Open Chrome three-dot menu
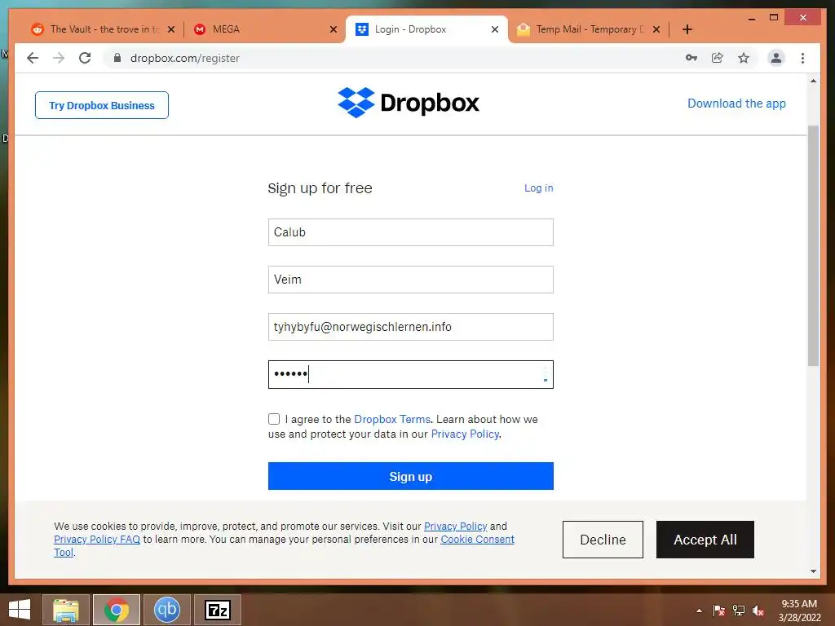 802,58
